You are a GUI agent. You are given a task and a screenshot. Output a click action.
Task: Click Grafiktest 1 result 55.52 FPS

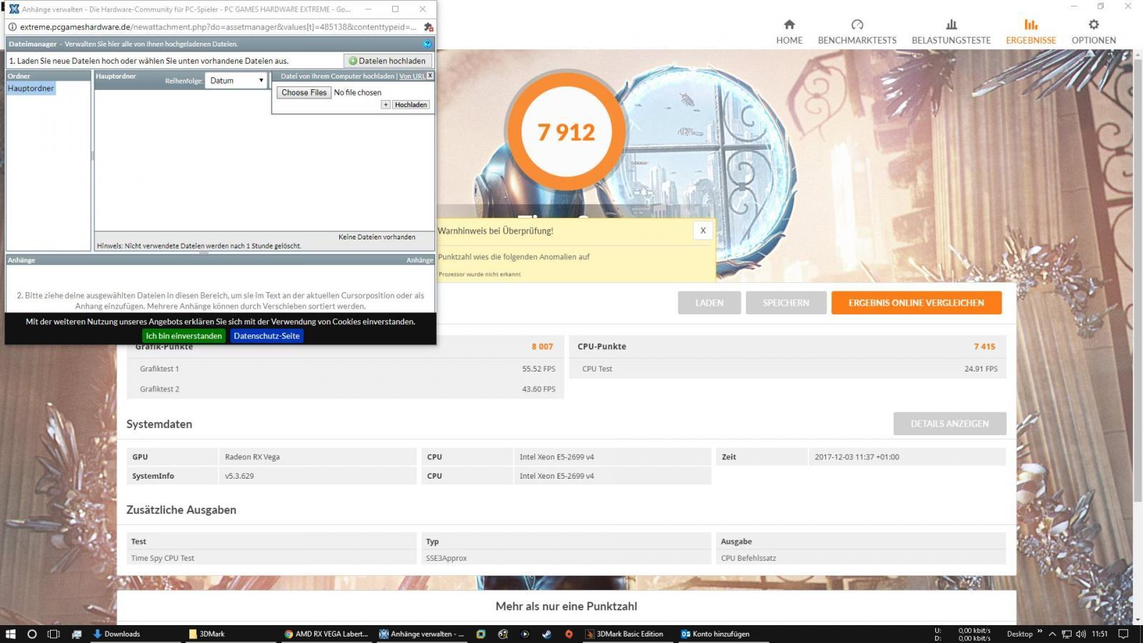[x=539, y=369]
